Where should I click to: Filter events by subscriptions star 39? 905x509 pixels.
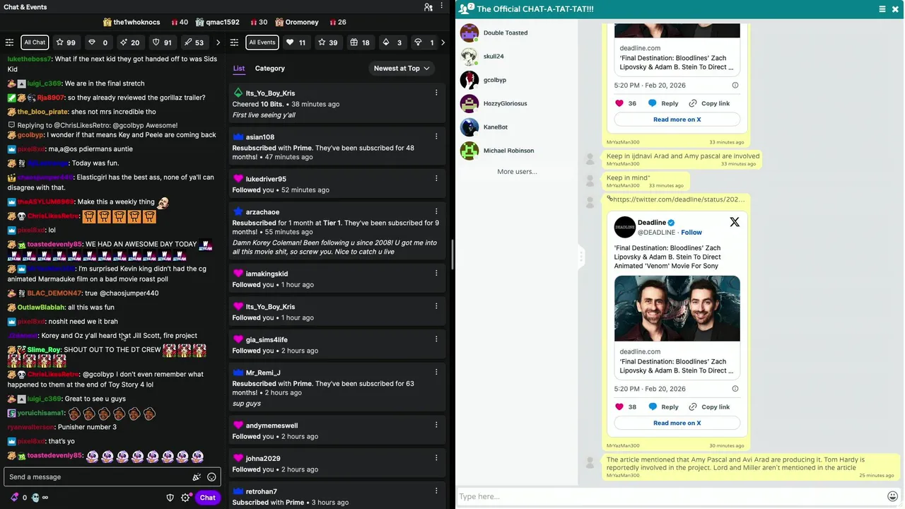pos(328,42)
